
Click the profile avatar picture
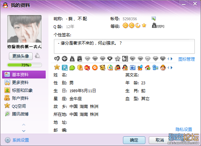point(24,32)
